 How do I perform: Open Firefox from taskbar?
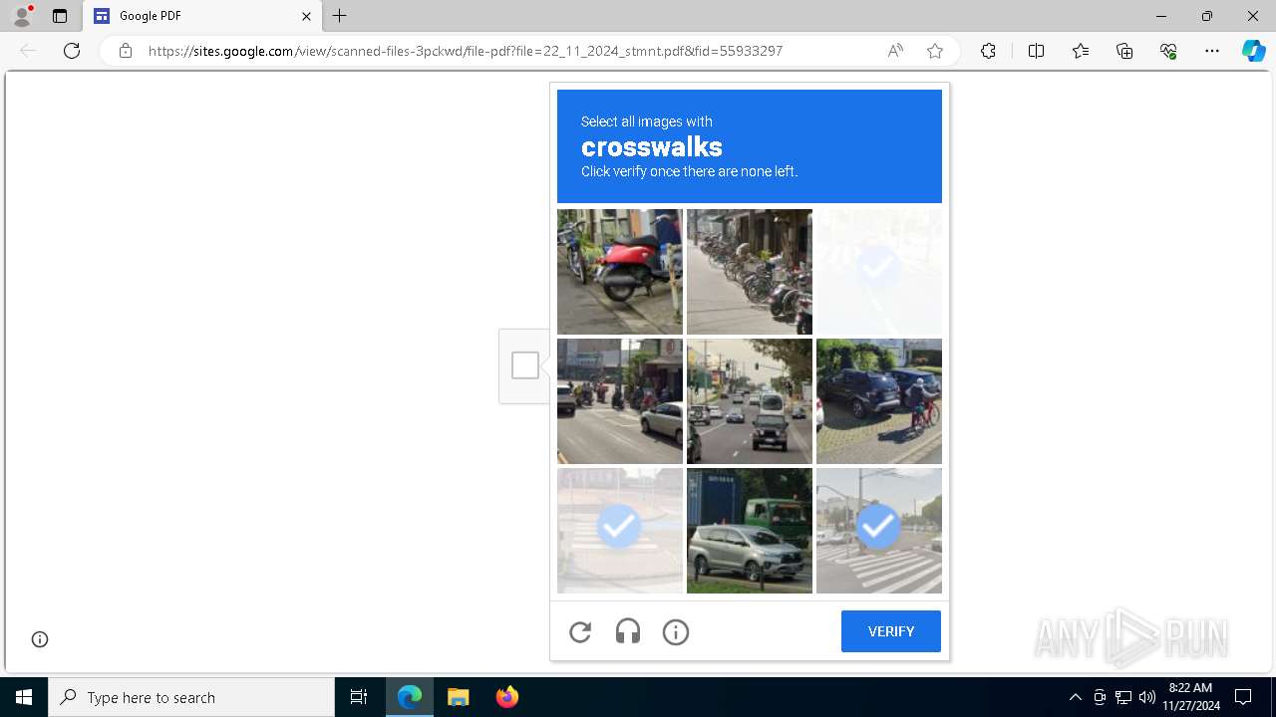click(x=506, y=697)
